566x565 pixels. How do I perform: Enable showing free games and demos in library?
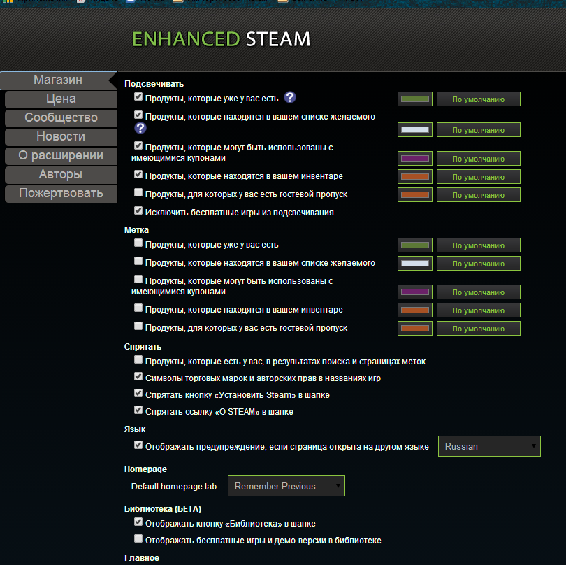pyautogui.click(x=138, y=538)
